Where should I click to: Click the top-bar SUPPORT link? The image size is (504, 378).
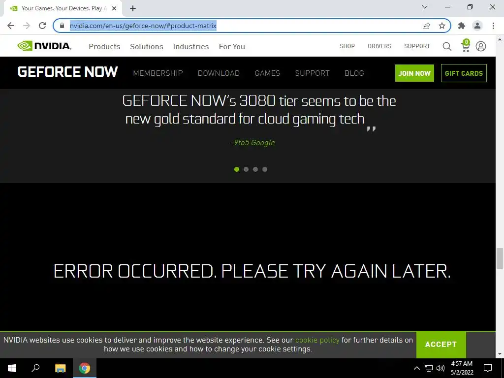(417, 46)
